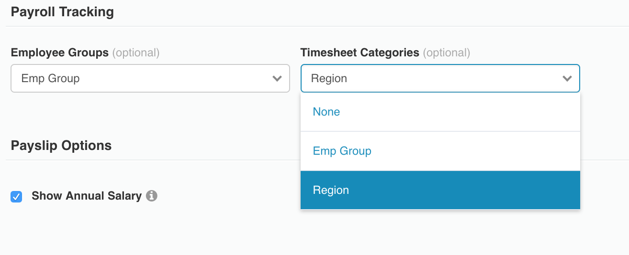Click the Timesheet Categories select box
This screenshot has width=629, height=255.
tap(431, 78)
